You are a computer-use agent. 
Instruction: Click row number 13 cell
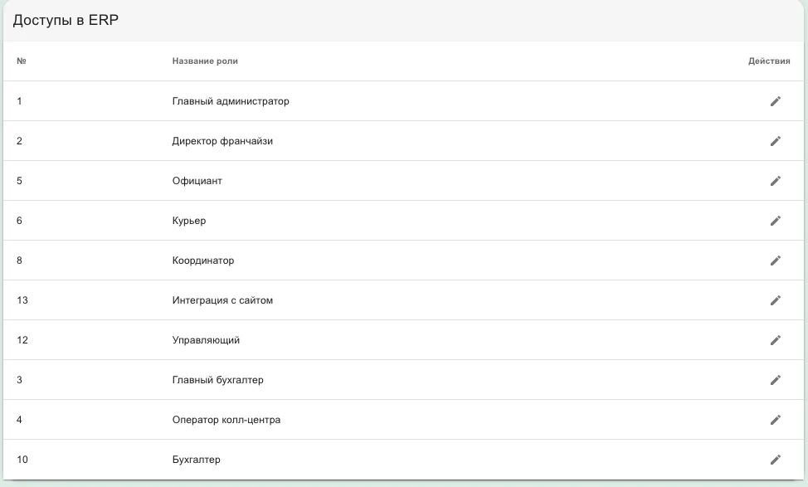(x=22, y=300)
